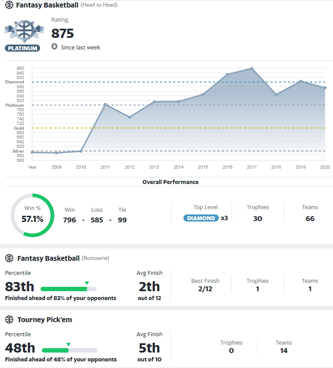The height and width of the screenshot is (368, 333).
Task: Click the Teams count of 66
Action: 310,218
